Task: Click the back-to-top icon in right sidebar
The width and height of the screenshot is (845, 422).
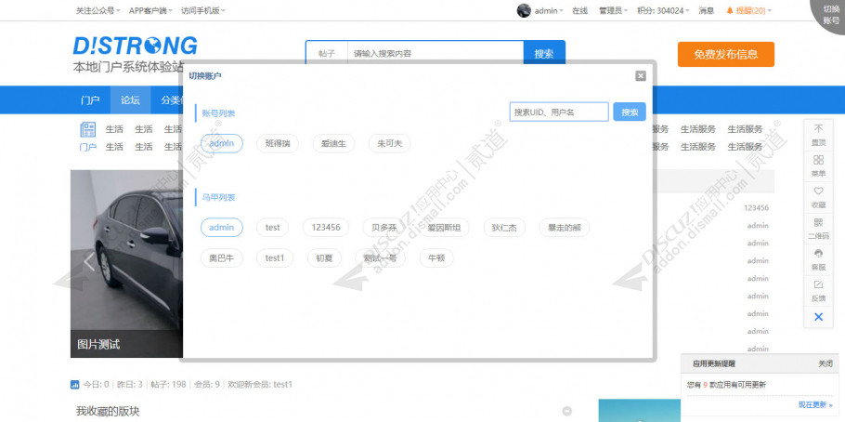Action: click(818, 133)
